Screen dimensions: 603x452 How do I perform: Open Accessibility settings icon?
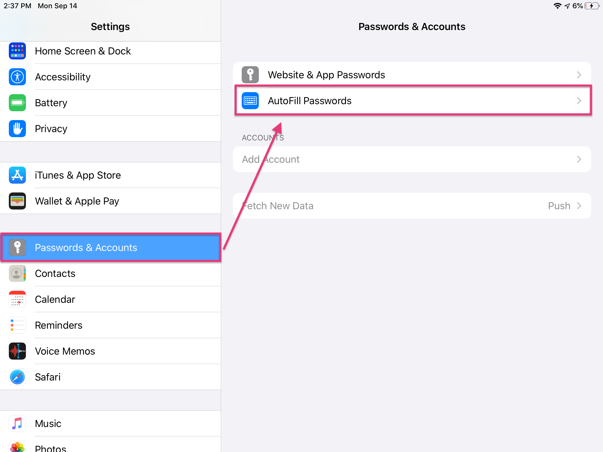[x=17, y=77]
